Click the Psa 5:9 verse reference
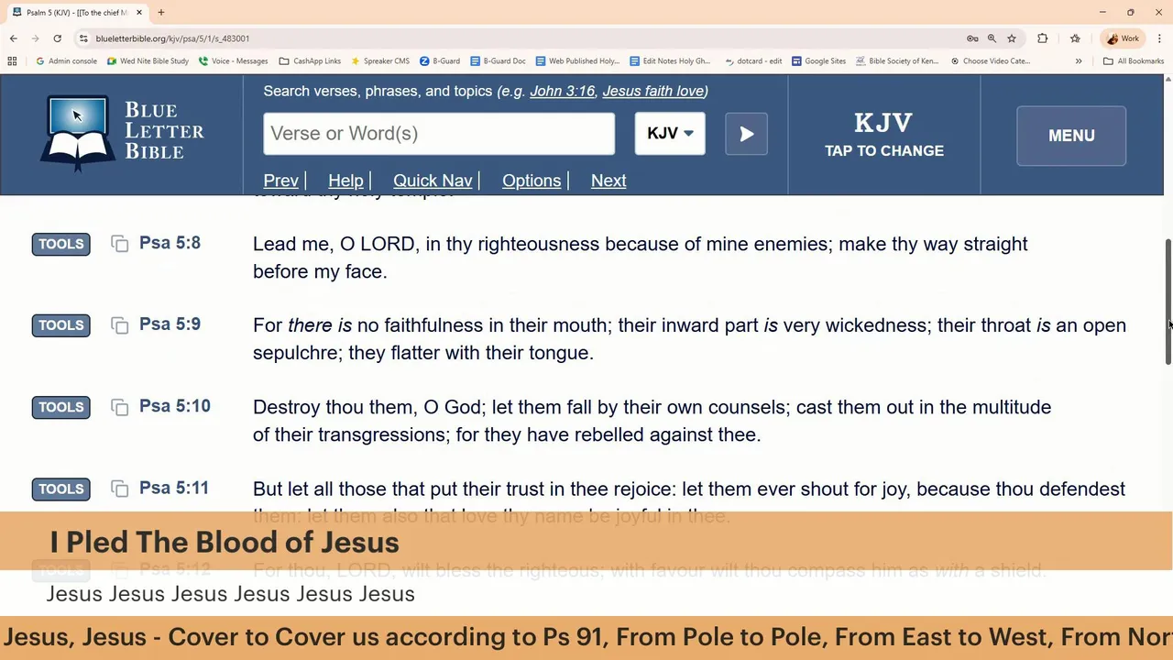The width and height of the screenshot is (1173, 660). pyautogui.click(x=170, y=324)
